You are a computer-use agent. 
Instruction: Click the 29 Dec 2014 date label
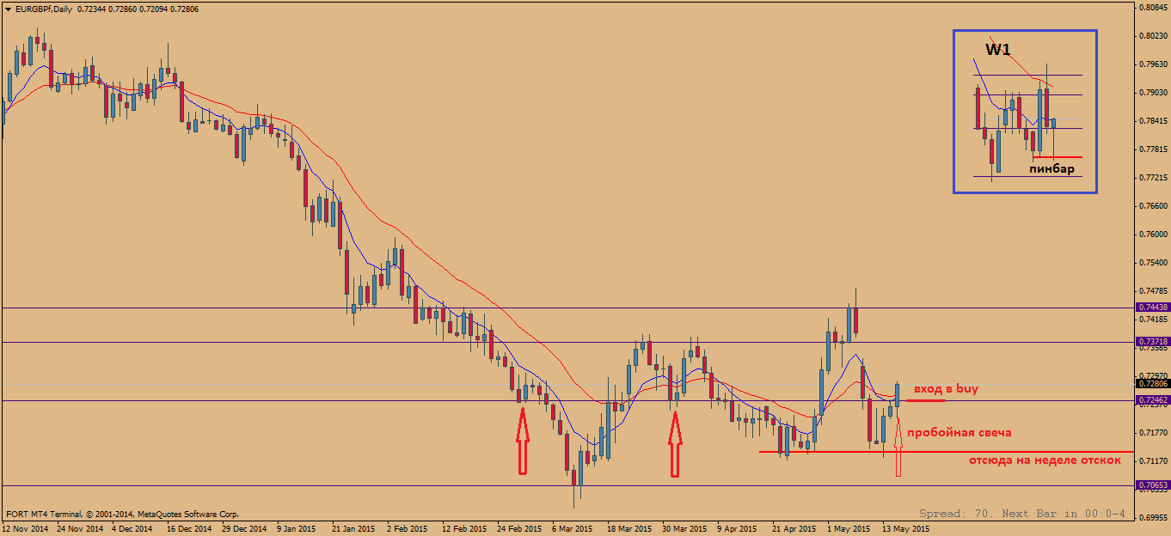245,529
